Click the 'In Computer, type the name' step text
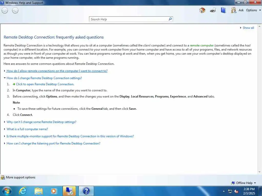Screen dimensions: 262x196 pos(60,90)
